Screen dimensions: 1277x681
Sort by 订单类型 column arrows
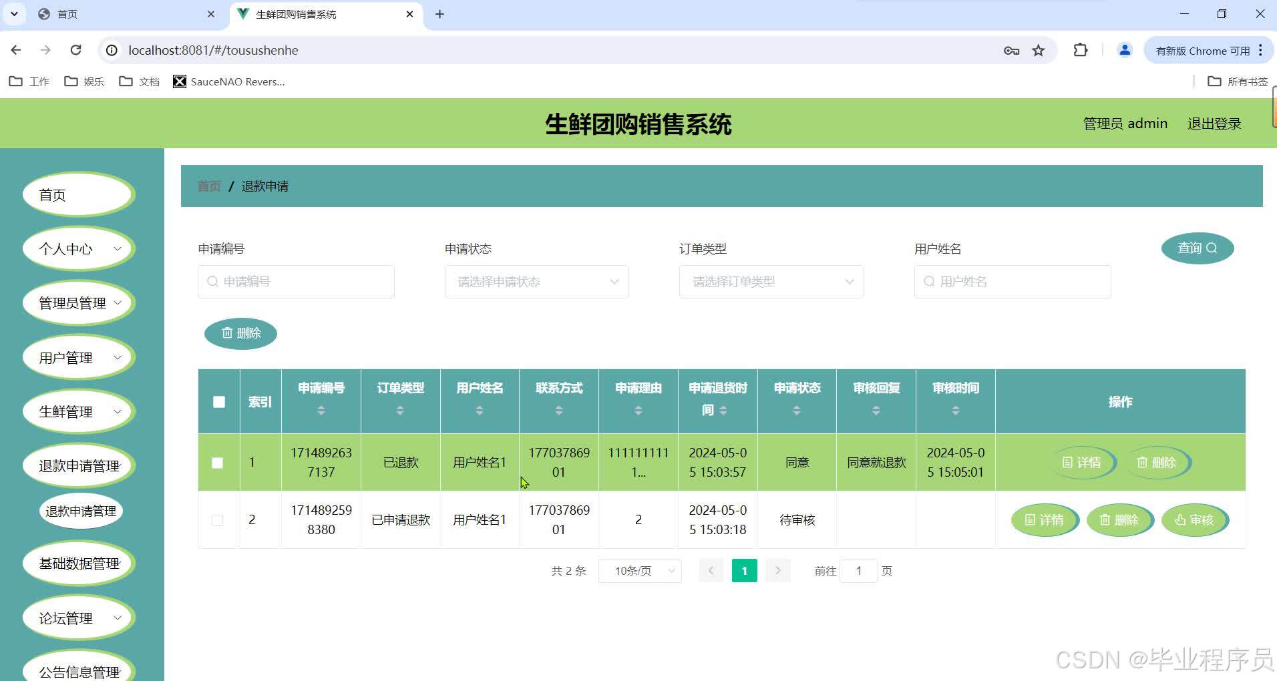(x=400, y=411)
